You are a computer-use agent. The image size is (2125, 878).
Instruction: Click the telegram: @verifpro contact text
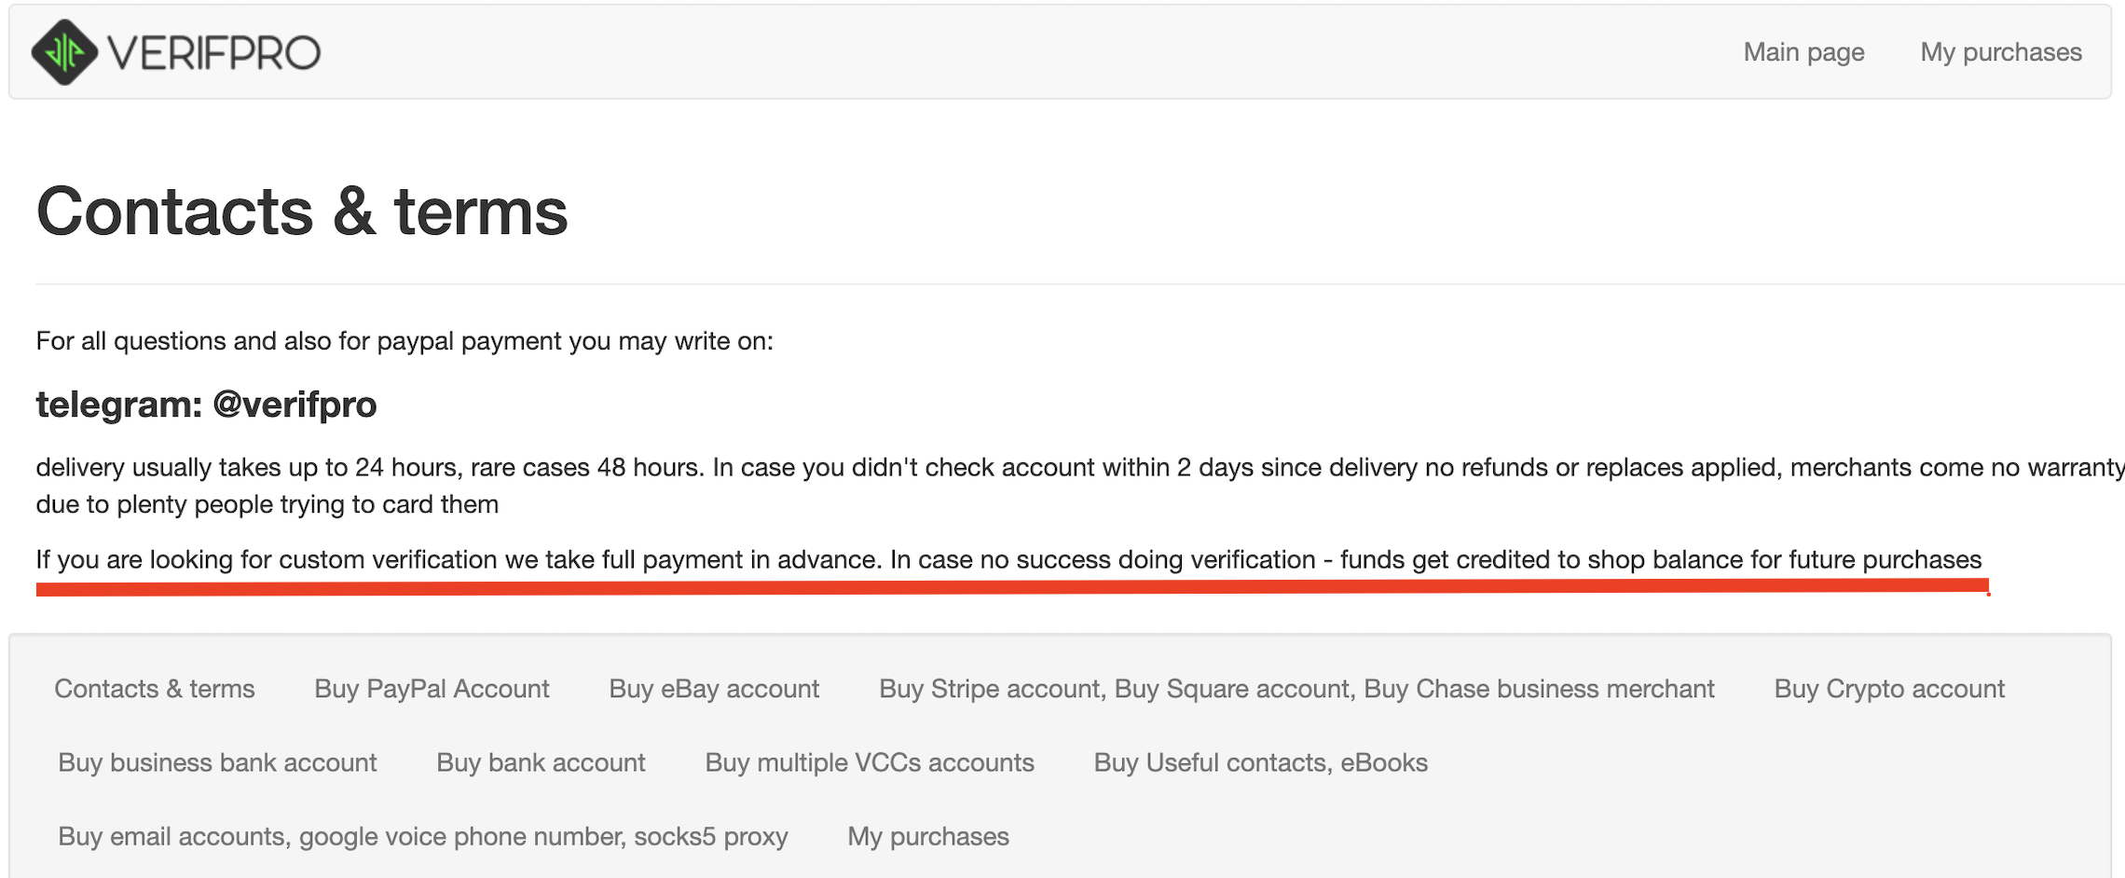(x=206, y=405)
